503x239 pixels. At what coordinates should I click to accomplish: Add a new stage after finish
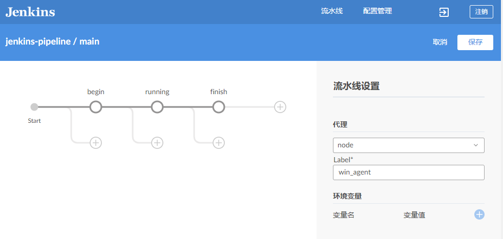click(x=280, y=107)
